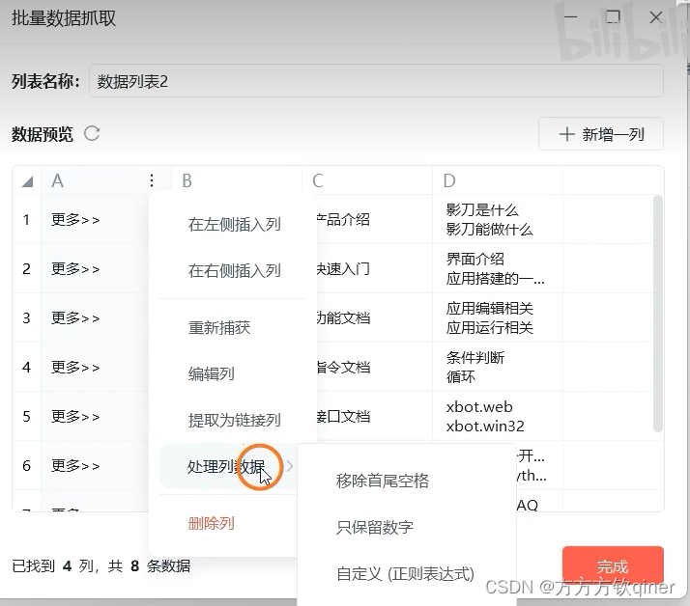The image size is (690, 606).
Task: Select column C header
Action: point(367,180)
